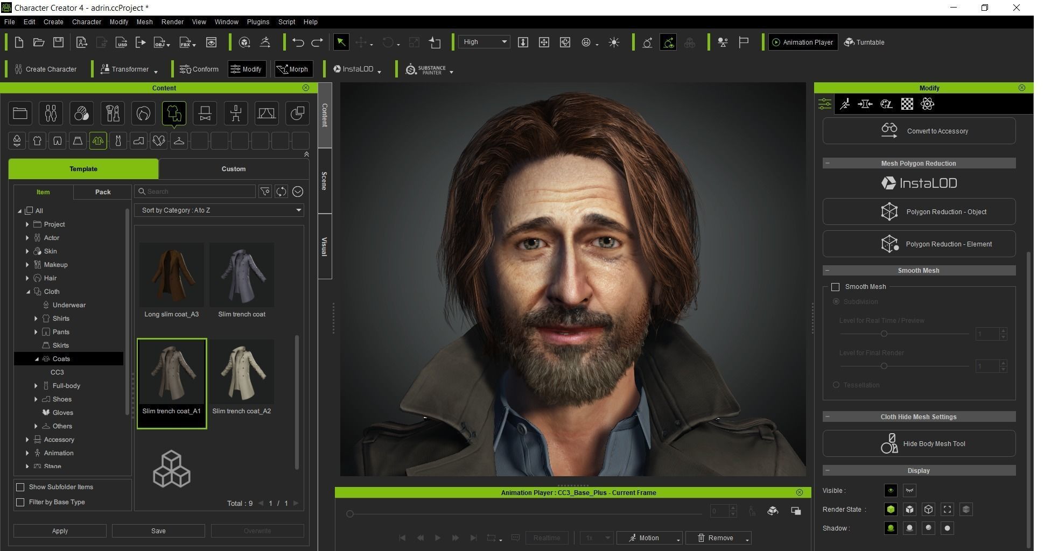
Task: Select the last Shadow option
Action: pos(947,528)
